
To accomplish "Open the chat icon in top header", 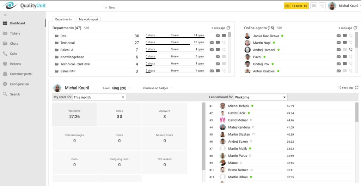I will [313, 6].
